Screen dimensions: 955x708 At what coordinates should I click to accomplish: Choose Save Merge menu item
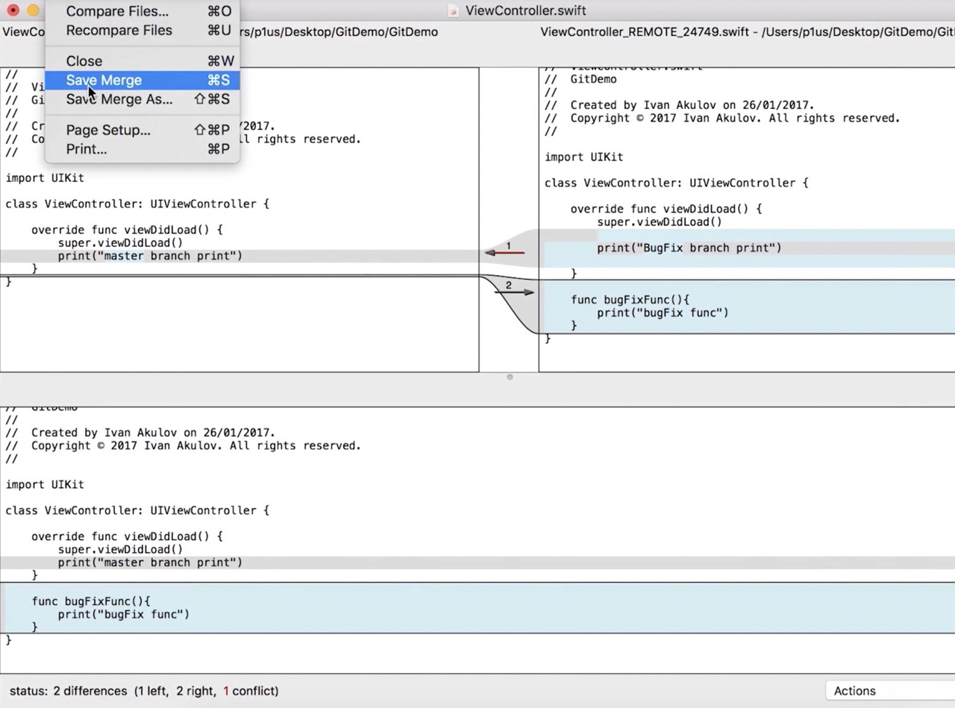[x=142, y=80]
